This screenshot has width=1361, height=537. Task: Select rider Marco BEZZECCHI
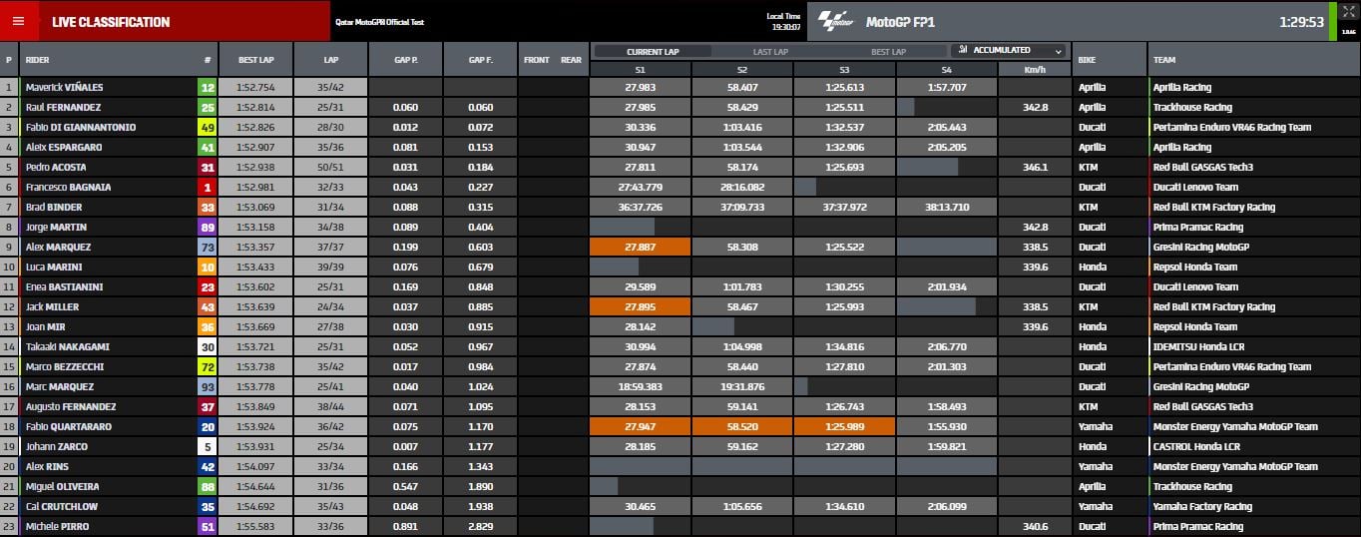pyautogui.click(x=67, y=366)
